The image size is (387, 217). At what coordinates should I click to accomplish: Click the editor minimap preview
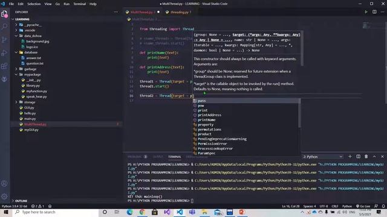tap(368, 25)
